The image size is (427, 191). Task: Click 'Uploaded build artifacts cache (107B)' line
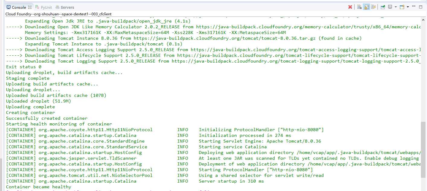56,95
